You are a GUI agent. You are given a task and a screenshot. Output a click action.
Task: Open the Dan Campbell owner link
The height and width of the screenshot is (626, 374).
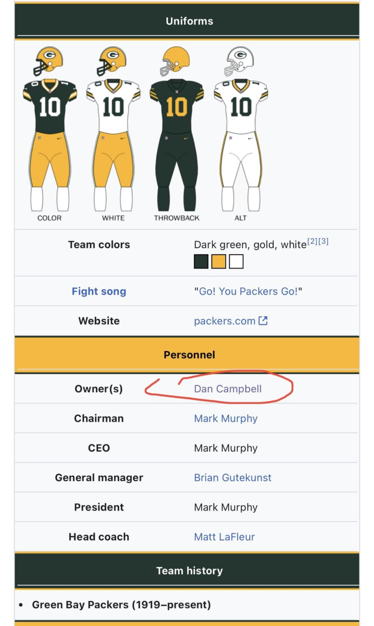click(x=228, y=389)
